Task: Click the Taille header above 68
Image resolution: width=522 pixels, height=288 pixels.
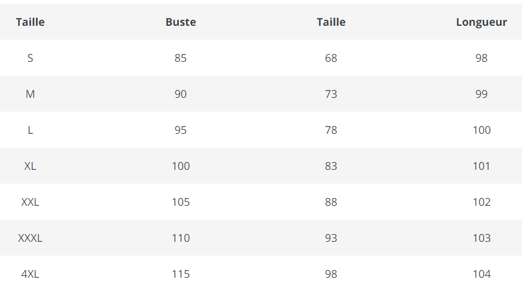Action: tap(331, 22)
